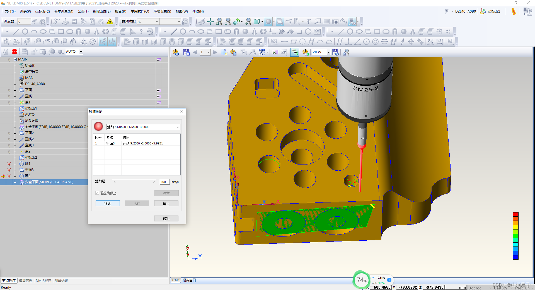Click the yellow warning question icon
Viewport: 535px width, 290px height.
tap(110, 21)
